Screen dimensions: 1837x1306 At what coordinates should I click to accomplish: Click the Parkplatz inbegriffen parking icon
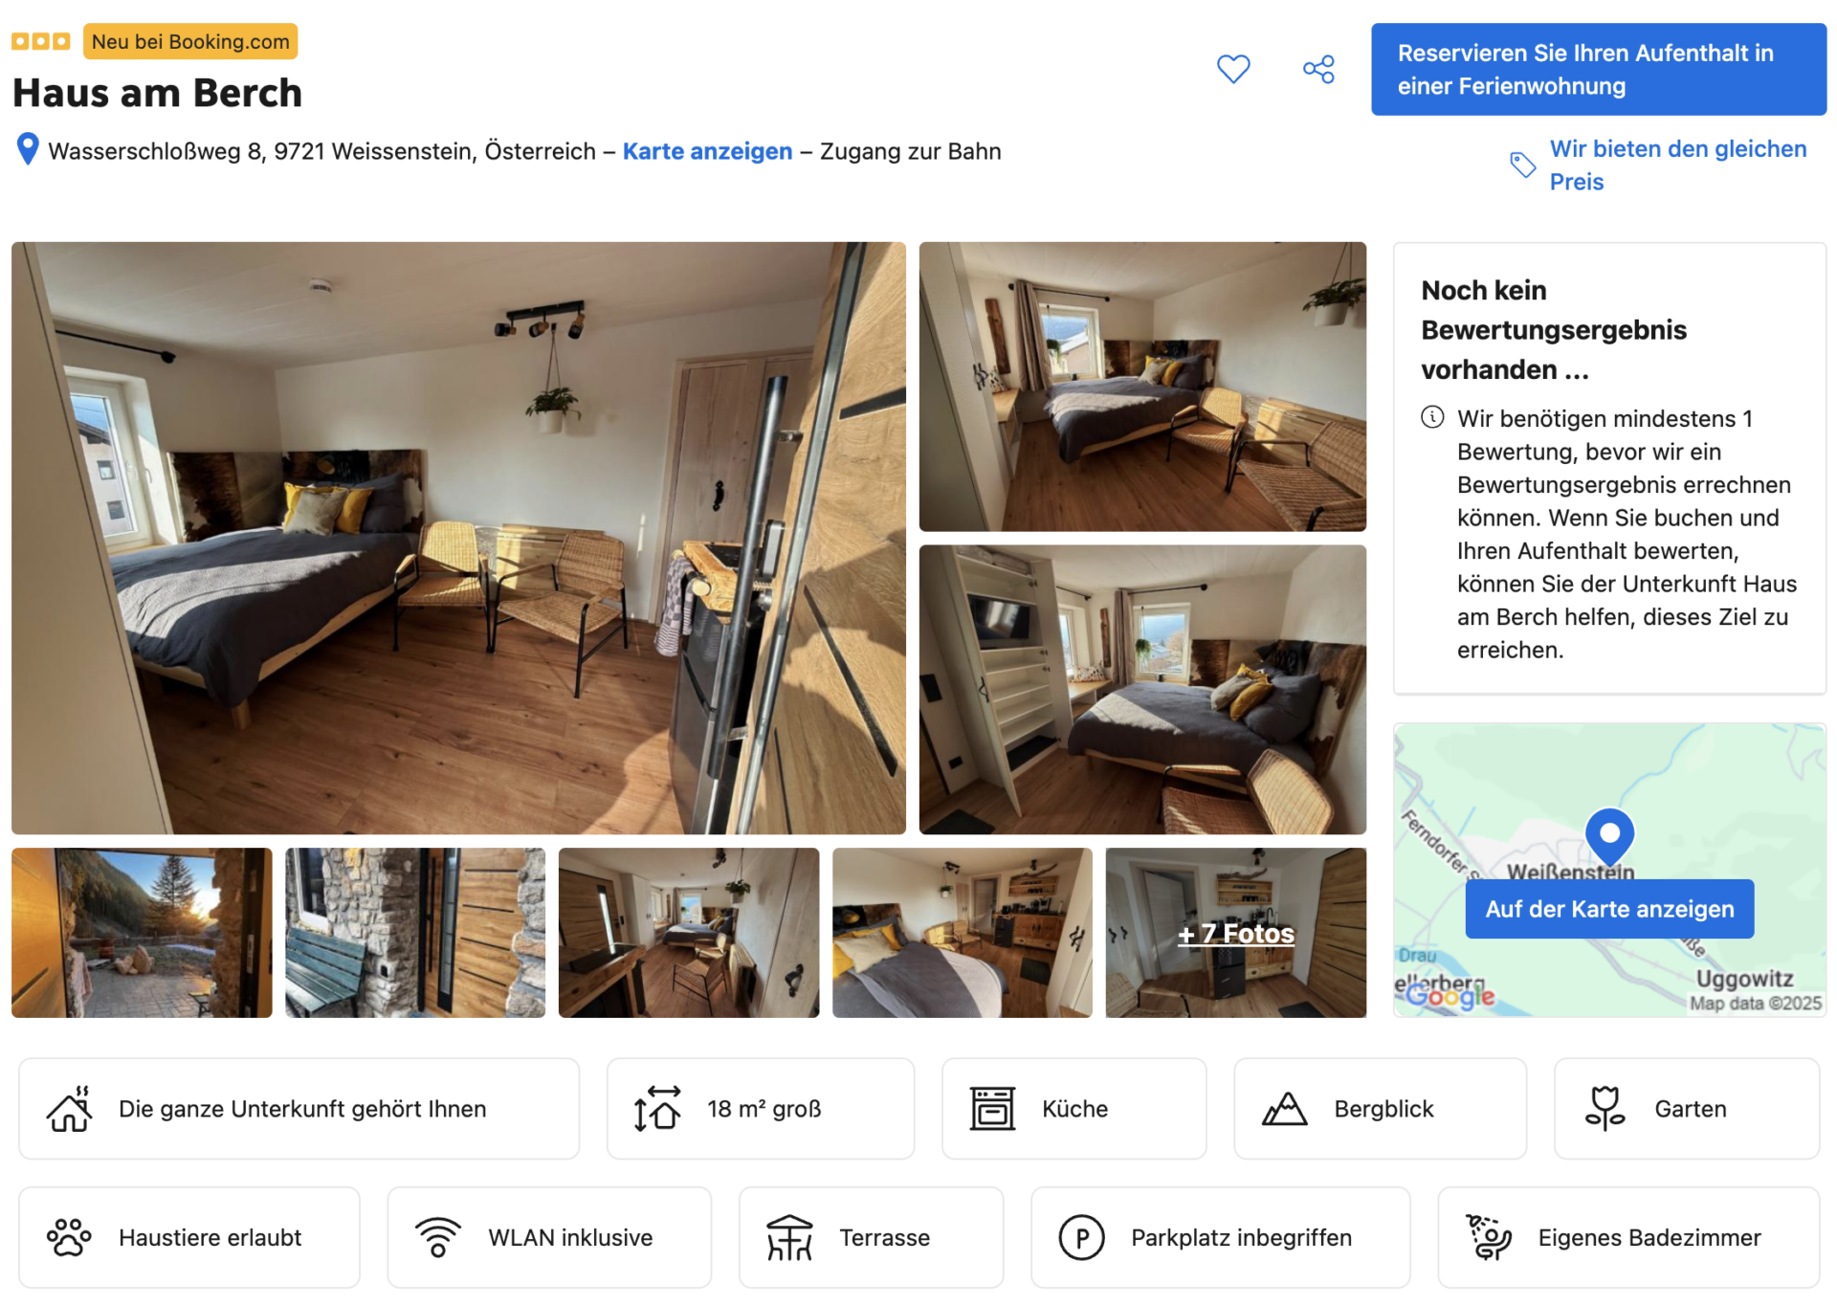pyautogui.click(x=1081, y=1237)
